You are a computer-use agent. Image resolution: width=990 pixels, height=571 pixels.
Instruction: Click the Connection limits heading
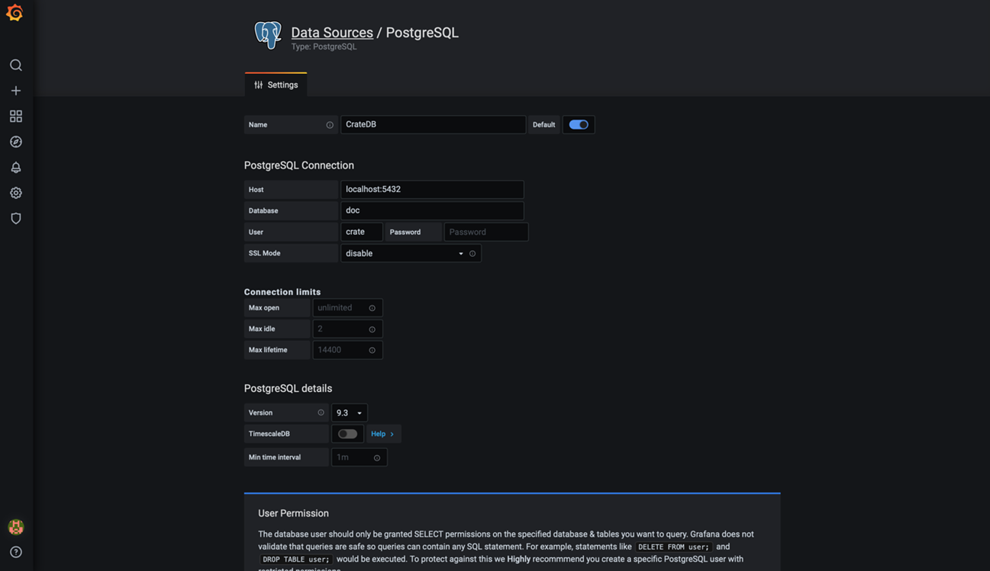[282, 292]
